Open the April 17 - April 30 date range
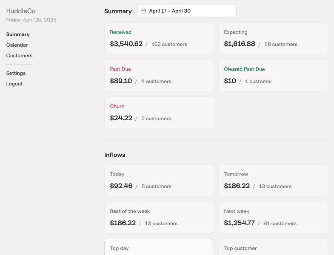This screenshot has height=255, width=334. [187, 11]
